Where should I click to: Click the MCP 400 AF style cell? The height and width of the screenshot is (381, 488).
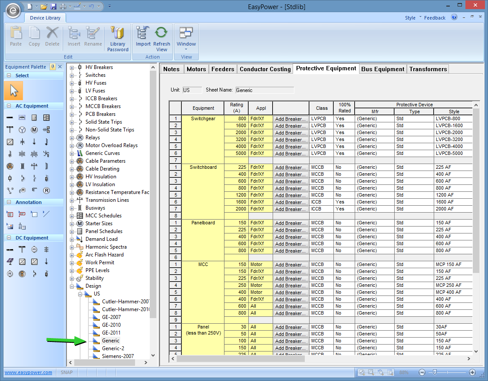(453, 292)
